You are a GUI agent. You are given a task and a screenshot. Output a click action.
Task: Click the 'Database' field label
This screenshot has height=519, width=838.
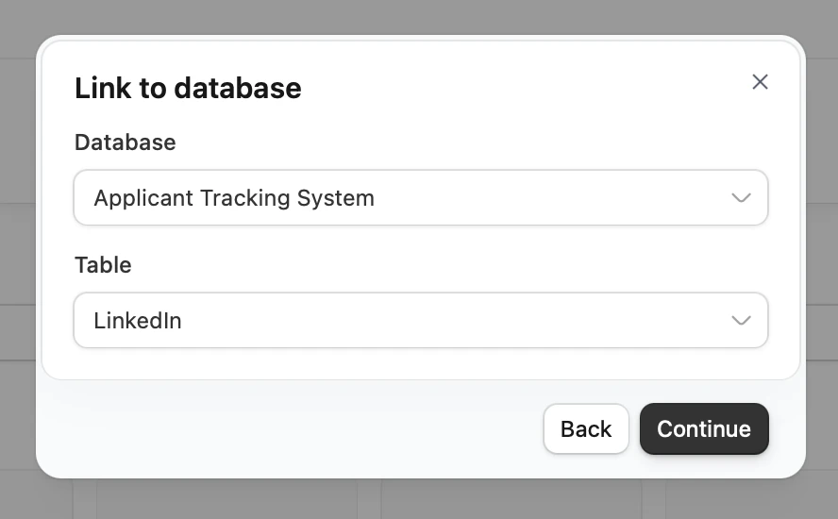pos(125,142)
